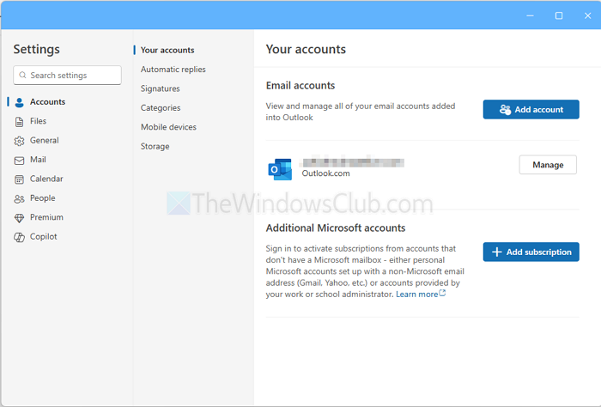Viewport: 601px width, 407px height.
Task: Click the Copilot icon in sidebar
Action: 19,237
